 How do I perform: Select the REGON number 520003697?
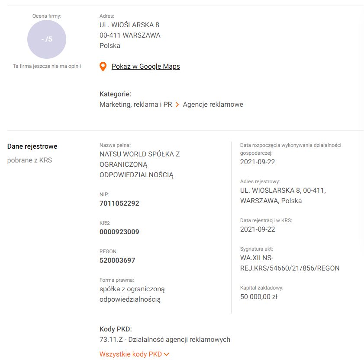click(x=117, y=260)
